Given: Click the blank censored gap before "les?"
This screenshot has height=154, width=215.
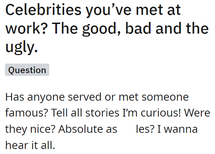Looking at the screenshot, I should [x=126, y=129].
